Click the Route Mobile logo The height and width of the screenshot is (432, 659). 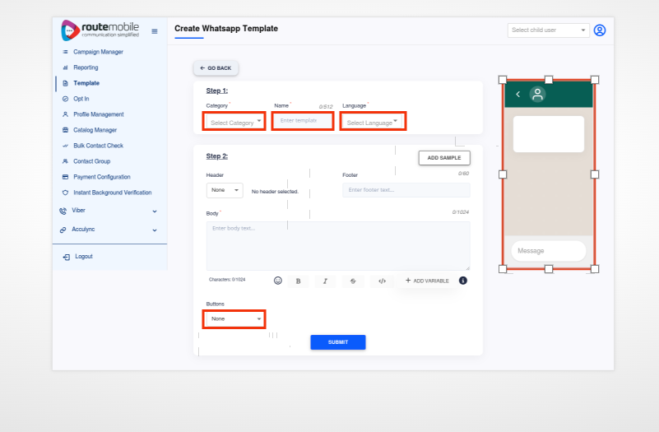click(x=100, y=30)
